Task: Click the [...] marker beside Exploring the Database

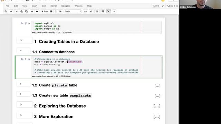Action: point(157,106)
